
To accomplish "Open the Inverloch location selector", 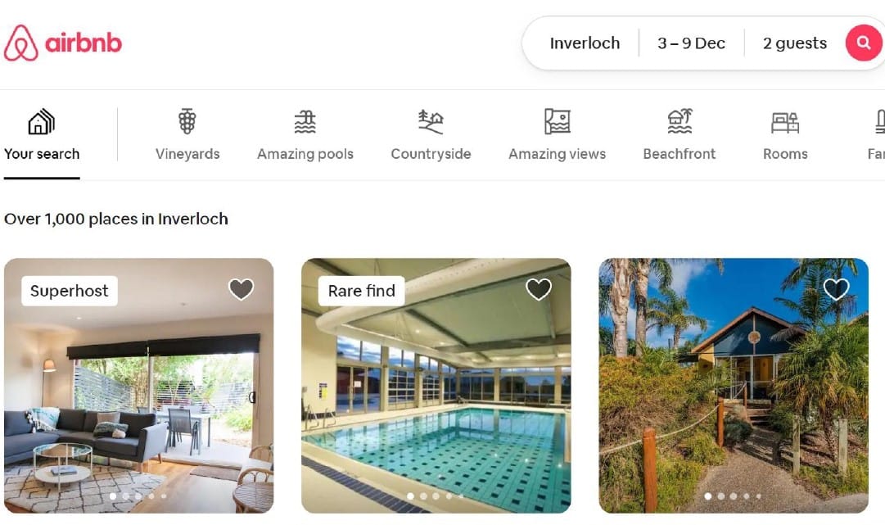I will tap(585, 43).
